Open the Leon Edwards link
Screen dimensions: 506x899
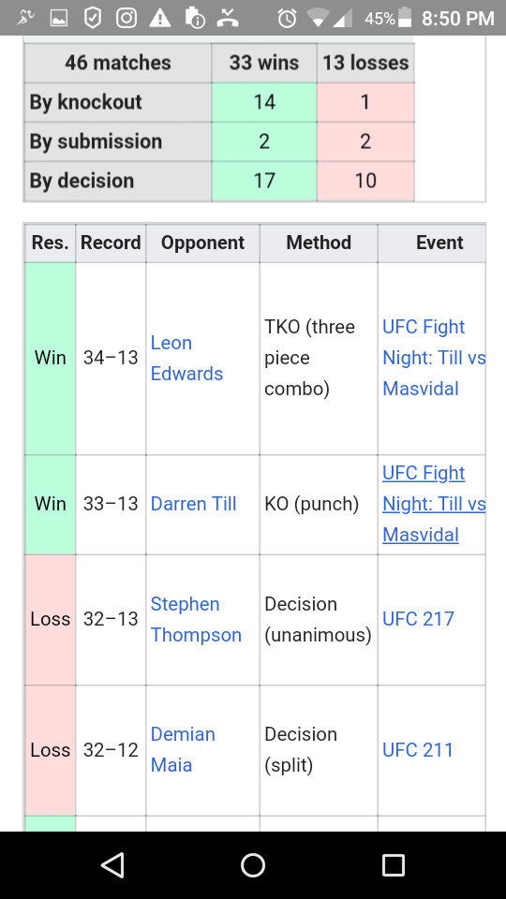pos(186,359)
